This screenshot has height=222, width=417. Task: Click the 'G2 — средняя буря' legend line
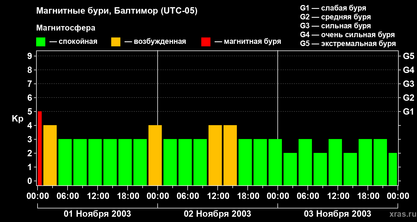(335, 17)
